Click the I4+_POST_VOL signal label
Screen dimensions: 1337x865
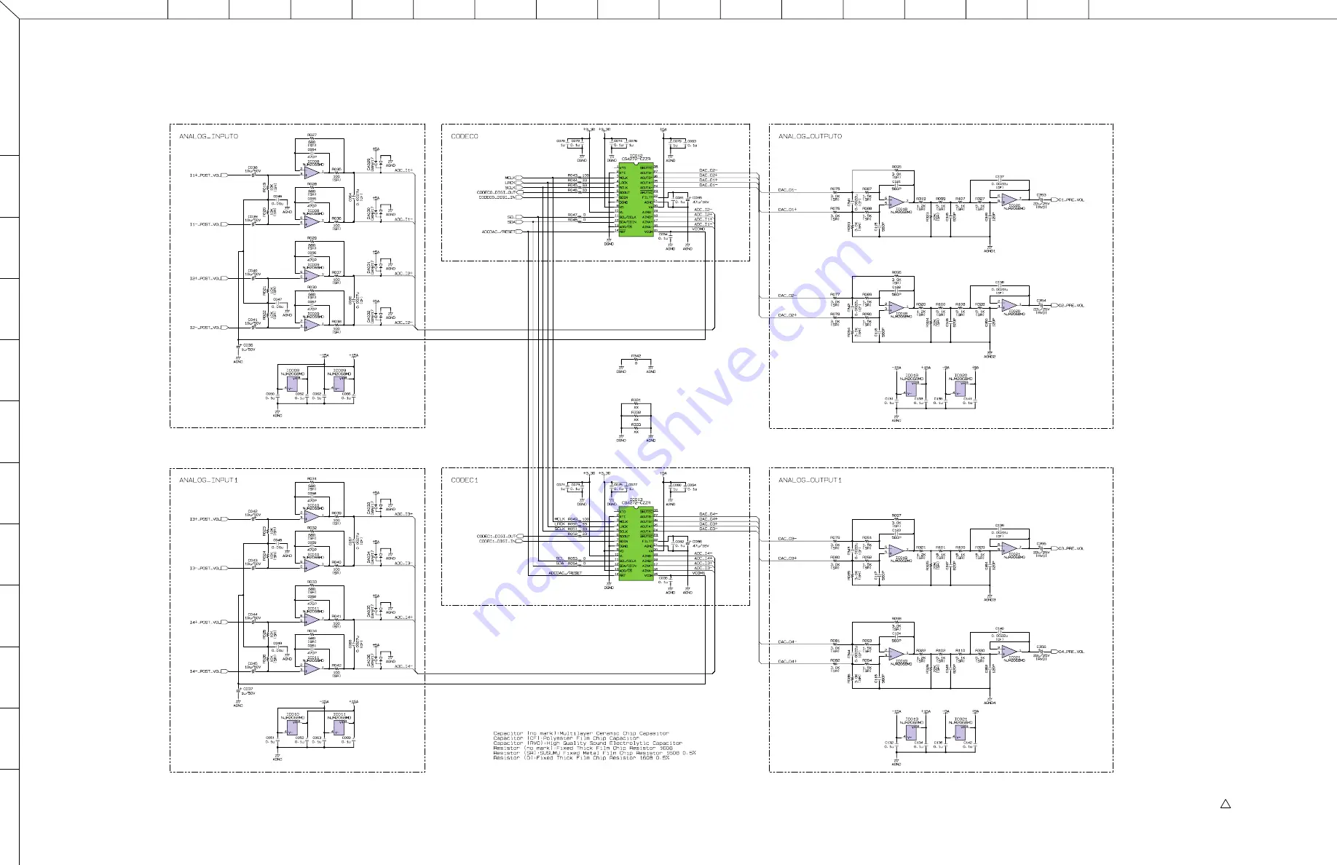[x=205, y=622]
